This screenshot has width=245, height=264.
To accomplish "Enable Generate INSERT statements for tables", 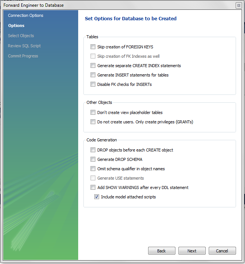I will point(93,75).
